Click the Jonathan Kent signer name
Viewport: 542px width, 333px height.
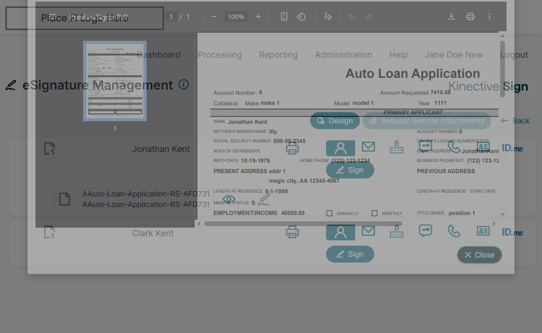[161, 149]
